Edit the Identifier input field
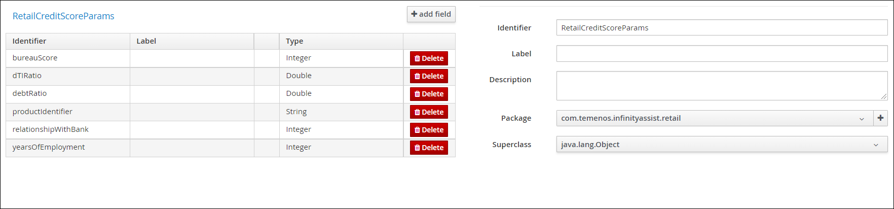The image size is (894, 209). [x=722, y=28]
